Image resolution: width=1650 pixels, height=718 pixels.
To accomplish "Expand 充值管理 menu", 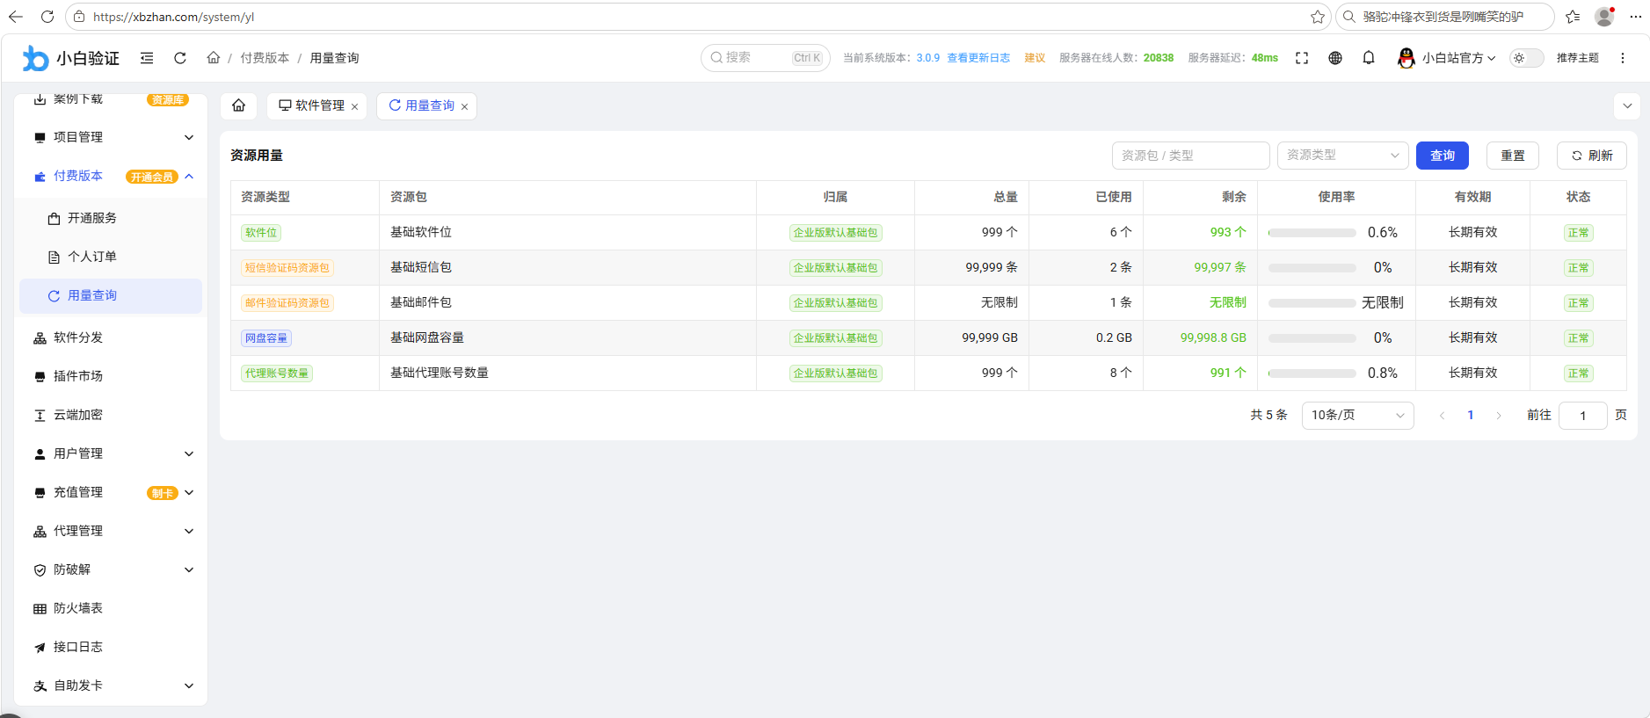I will [111, 492].
